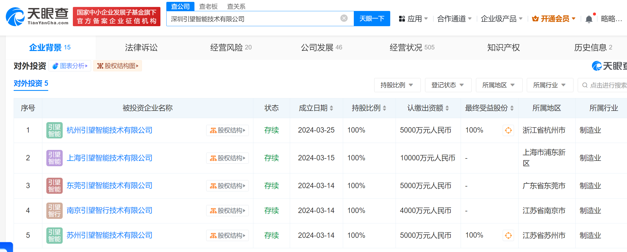
Task: Open the notification bell
Action: point(589,19)
